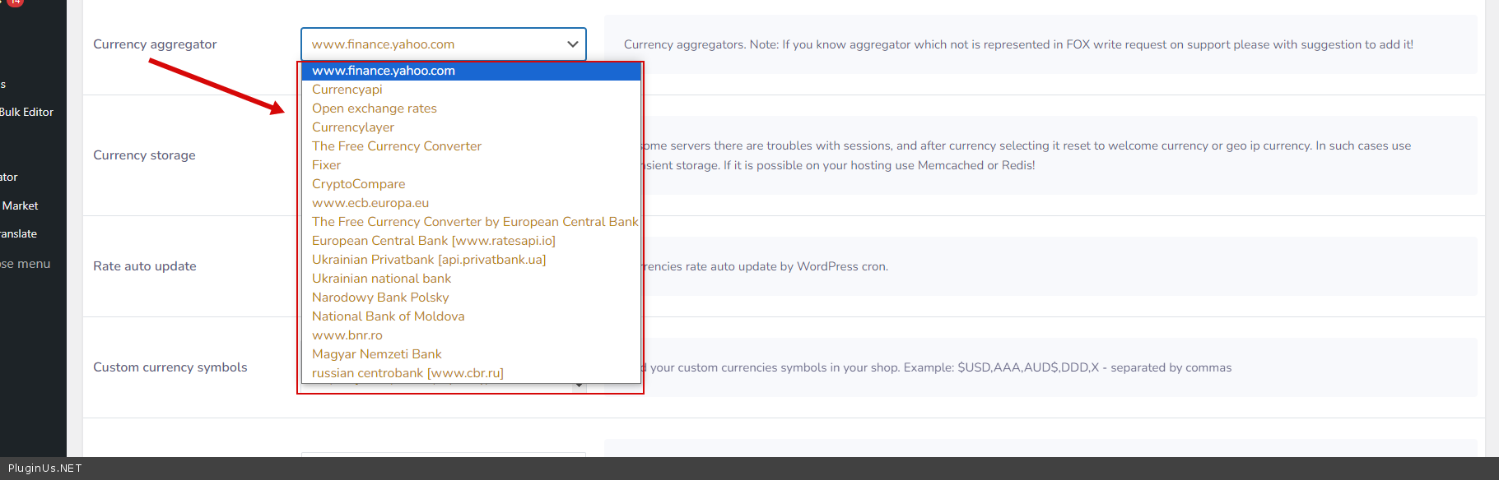Choose Fixer from the dropdown list

pyautogui.click(x=327, y=165)
